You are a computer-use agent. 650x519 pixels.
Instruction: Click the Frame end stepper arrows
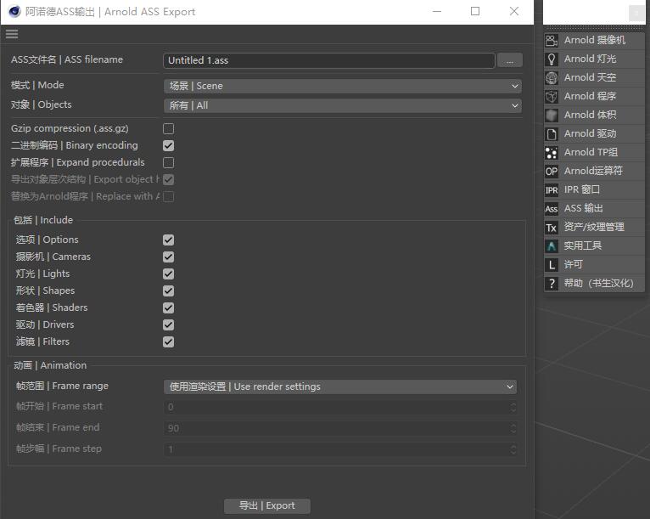click(513, 428)
